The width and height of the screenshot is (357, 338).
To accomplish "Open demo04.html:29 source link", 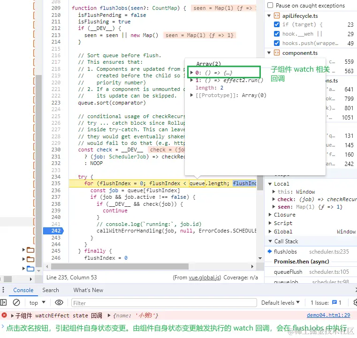I will [x=328, y=315].
